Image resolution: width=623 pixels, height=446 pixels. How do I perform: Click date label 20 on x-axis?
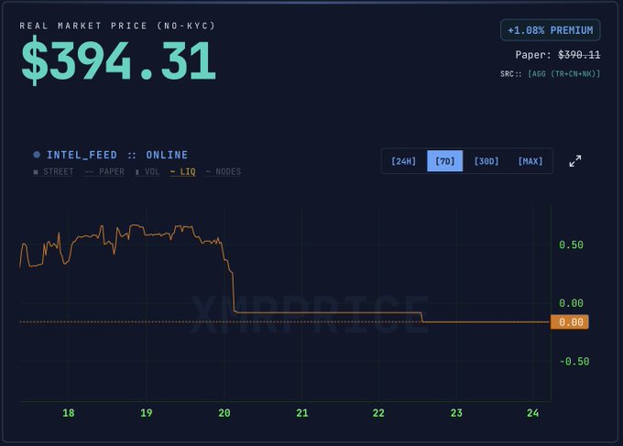(x=224, y=413)
